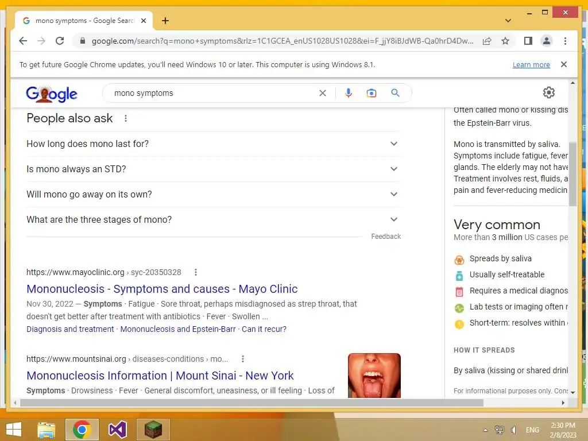
Task: Open Visual Studio from taskbar
Action: pyautogui.click(x=117, y=430)
